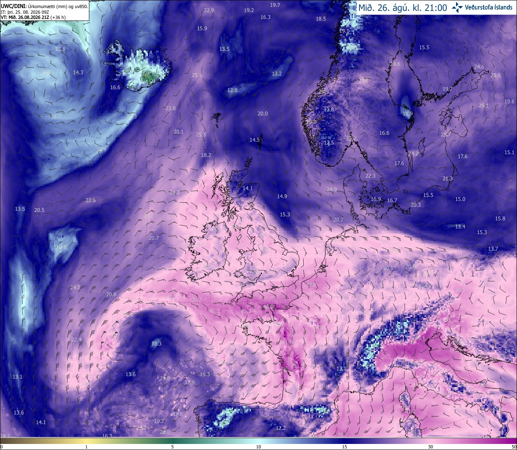
Task: Click the 12.2 label over northern Spain
Action: [281, 428]
